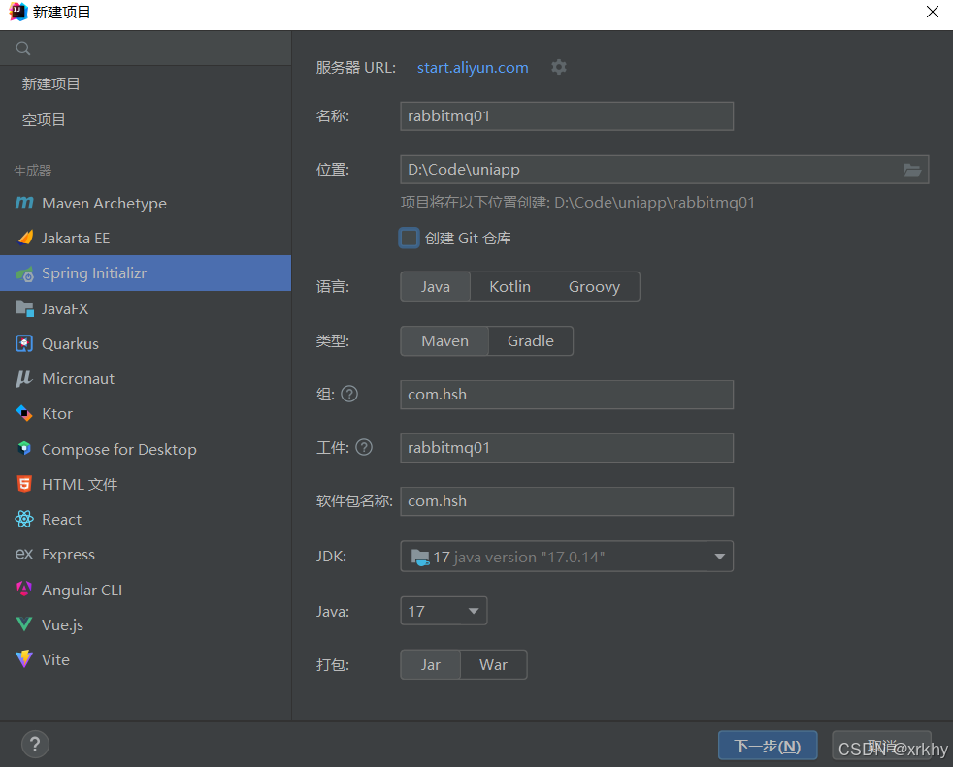Viewport: 953px width, 767px height.
Task: Click the Micronaut mu icon
Action: pyautogui.click(x=23, y=378)
